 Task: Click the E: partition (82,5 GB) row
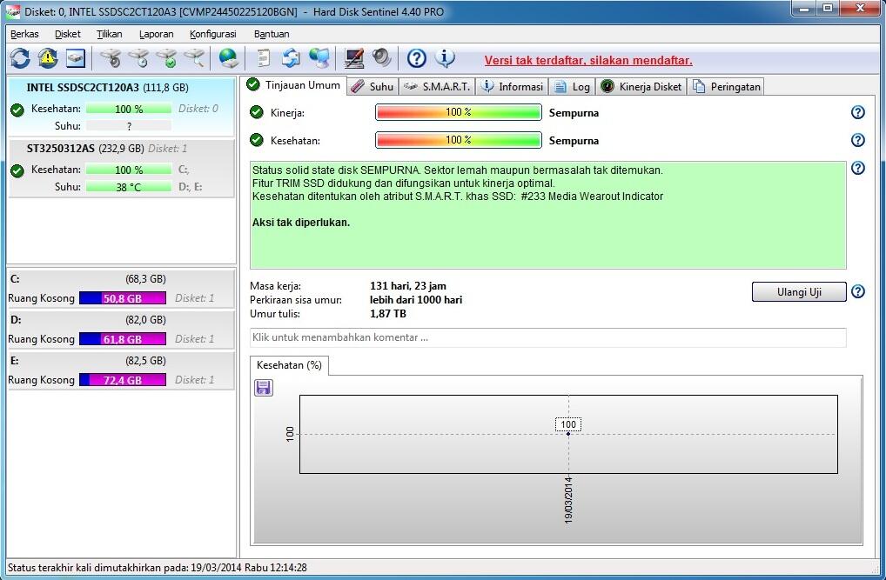point(121,370)
